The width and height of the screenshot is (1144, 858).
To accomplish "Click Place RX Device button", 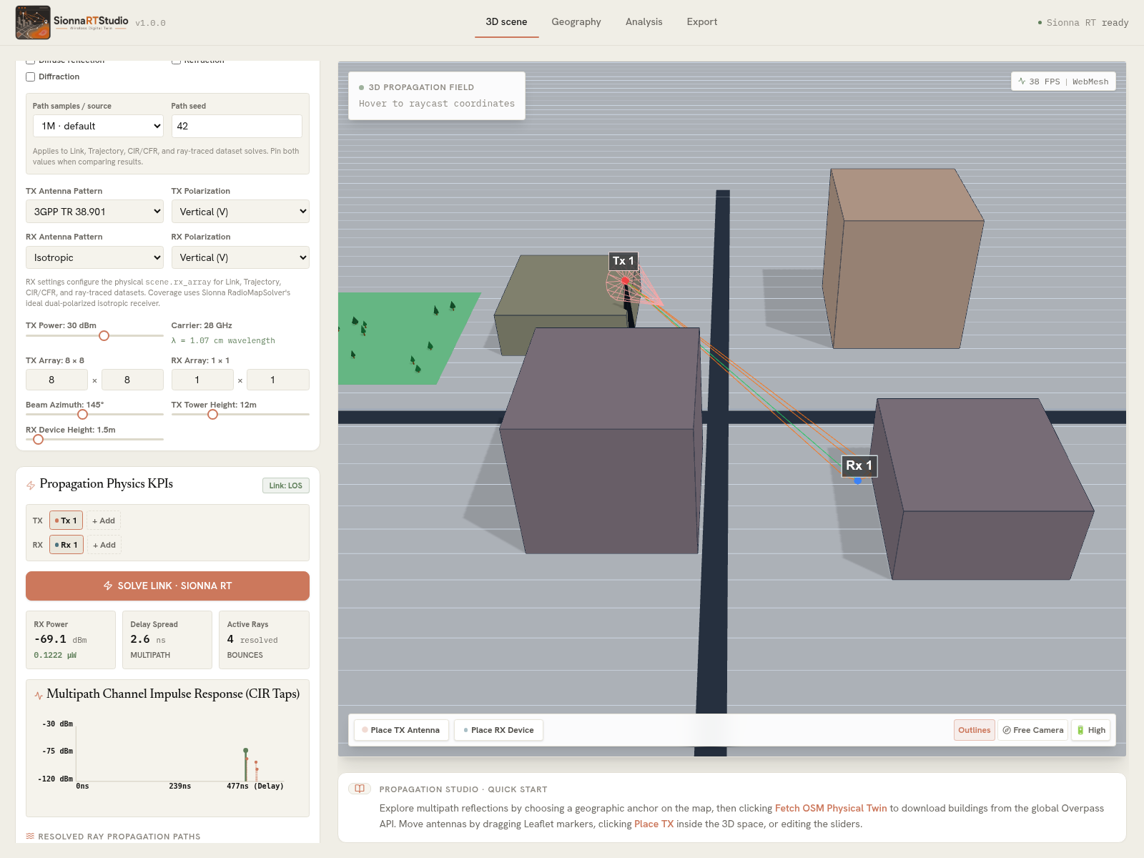I will 498,730.
